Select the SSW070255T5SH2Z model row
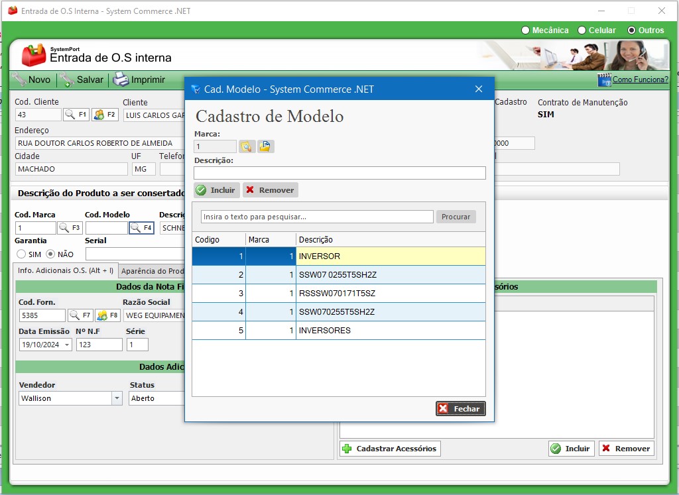This screenshot has width=679, height=495. tap(337, 311)
